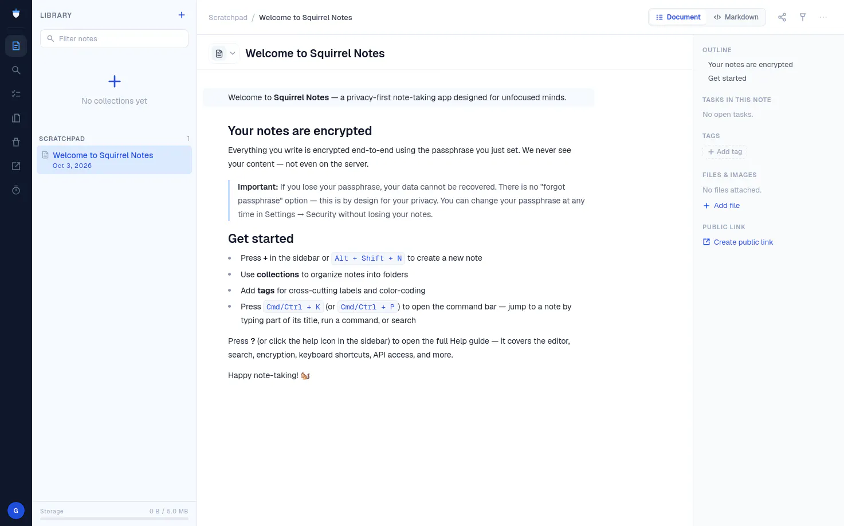Click the 'Important:' callout text
The height and width of the screenshot is (526, 844).
coord(258,187)
